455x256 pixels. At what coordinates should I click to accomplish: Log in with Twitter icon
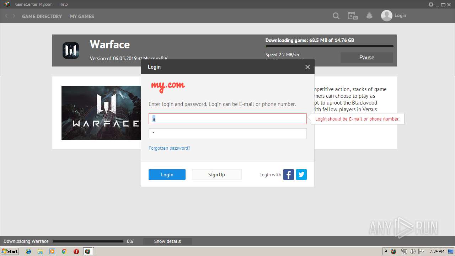tap(301, 175)
